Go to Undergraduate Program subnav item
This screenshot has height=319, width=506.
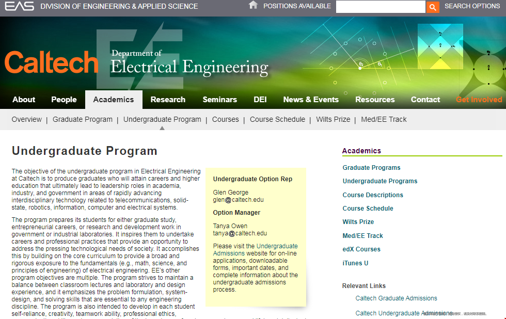click(162, 119)
